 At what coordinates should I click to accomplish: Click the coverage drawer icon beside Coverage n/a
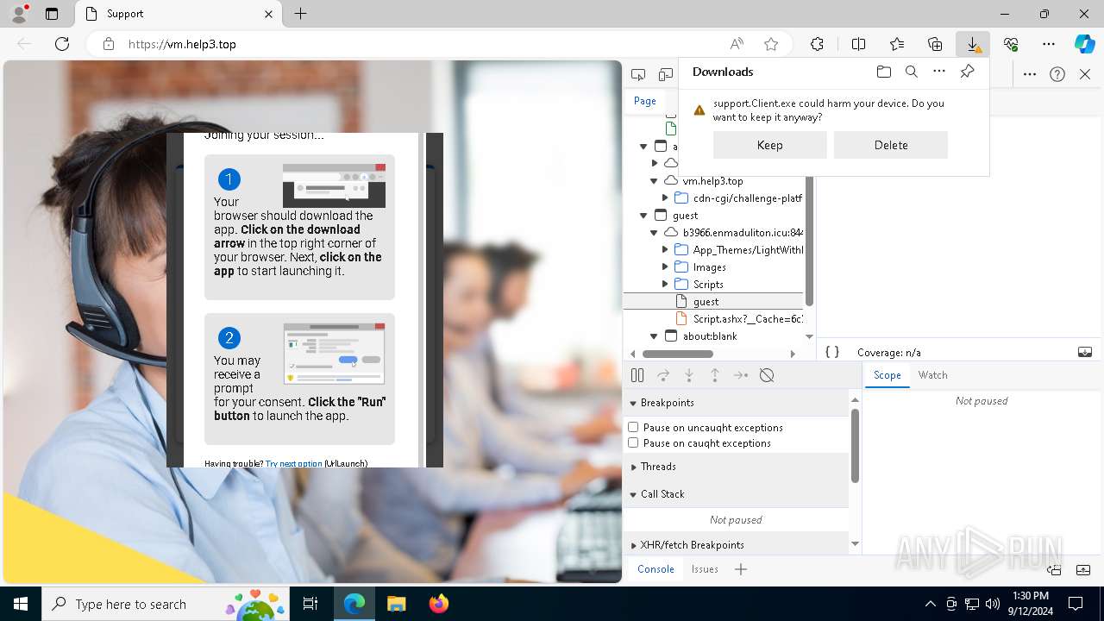[1085, 352]
